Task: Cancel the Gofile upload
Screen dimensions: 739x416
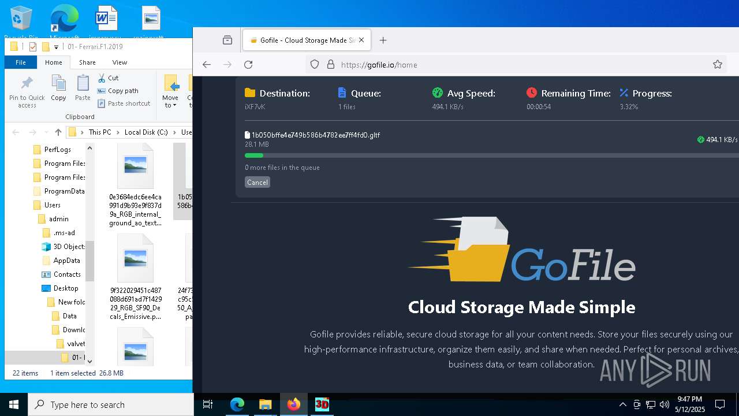Action: click(x=257, y=182)
